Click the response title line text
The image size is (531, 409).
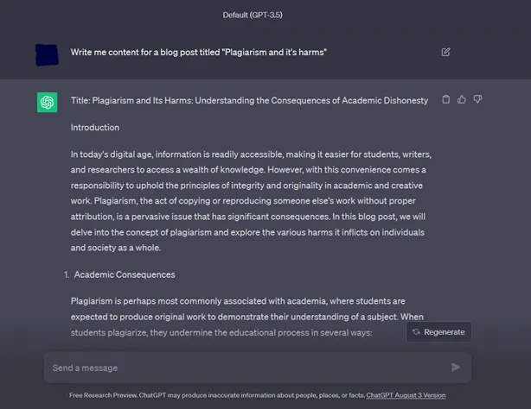coord(249,100)
